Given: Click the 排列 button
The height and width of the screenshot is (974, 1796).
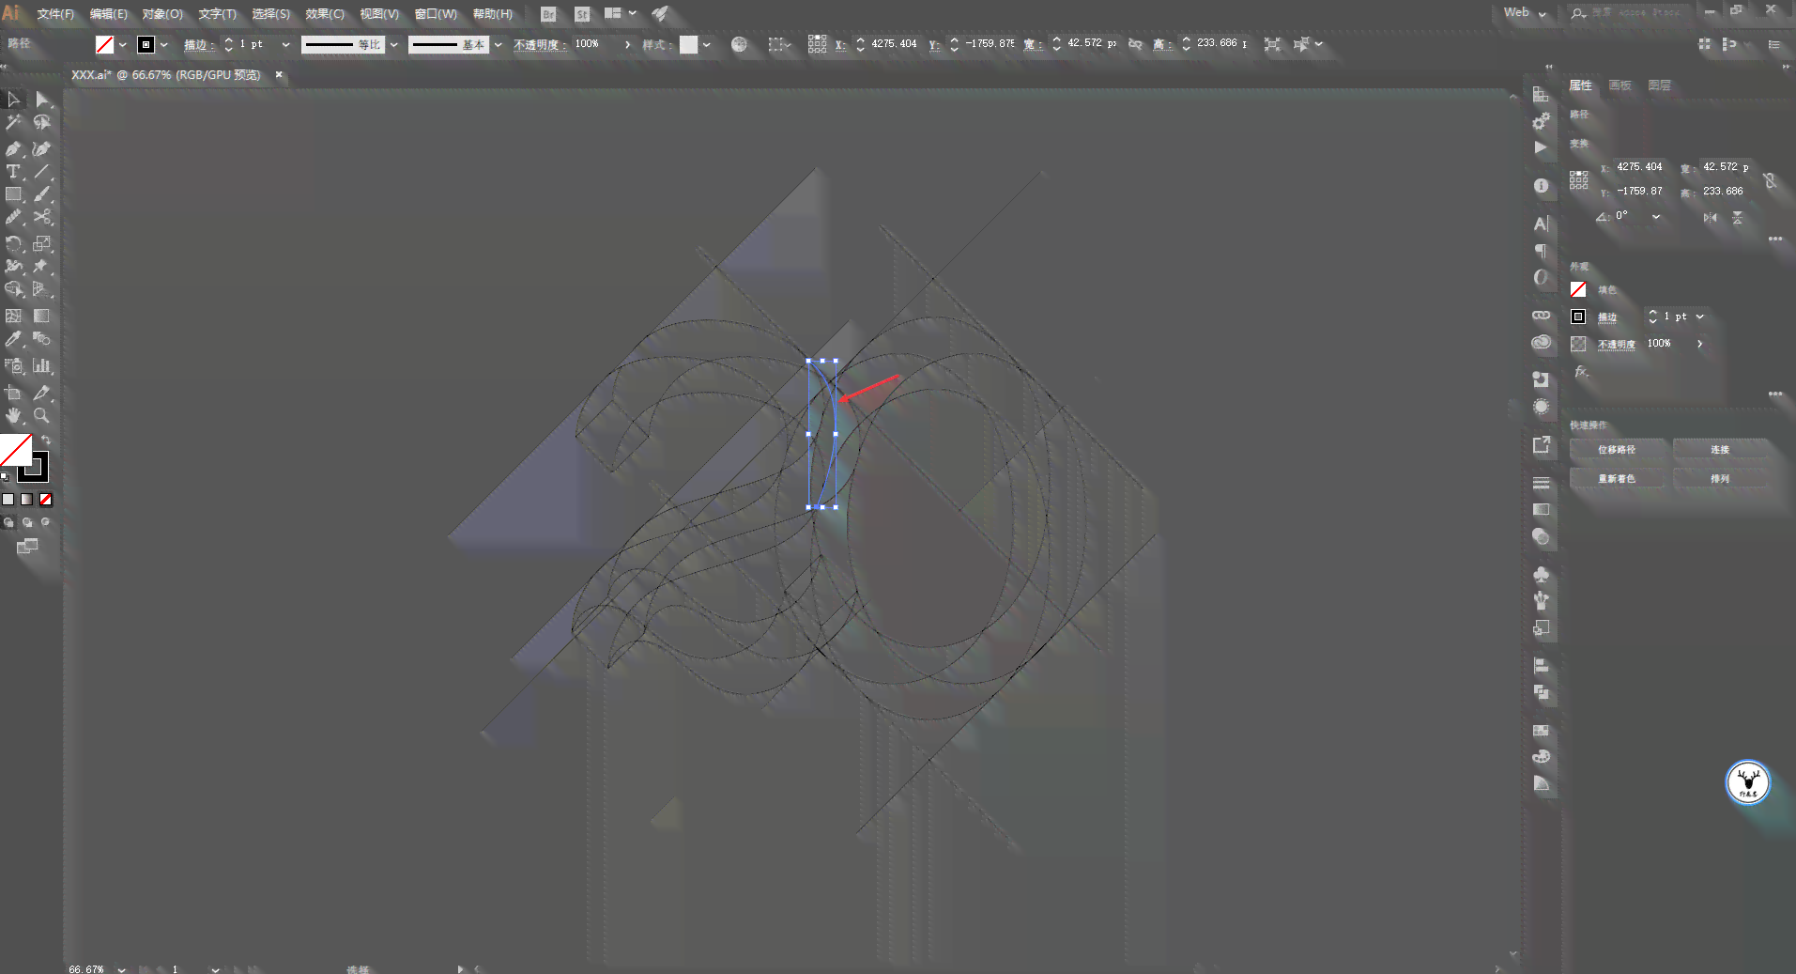Looking at the screenshot, I should point(1719,479).
